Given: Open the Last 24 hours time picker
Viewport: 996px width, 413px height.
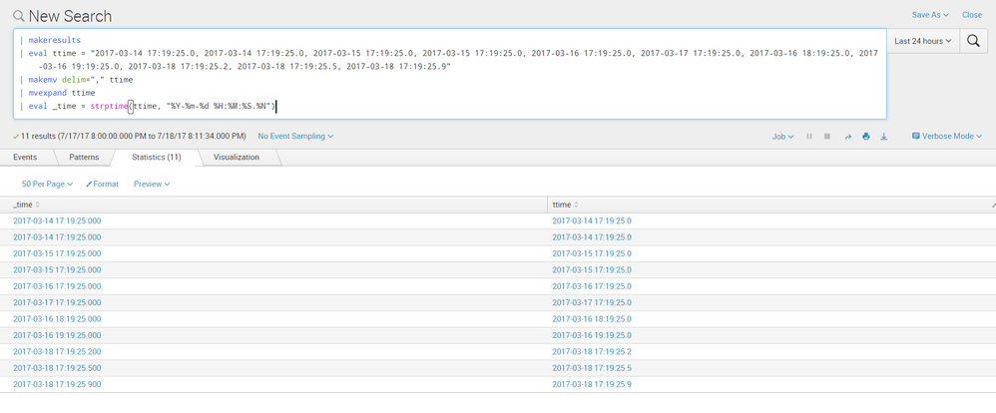Looking at the screenshot, I should pos(922,41).
